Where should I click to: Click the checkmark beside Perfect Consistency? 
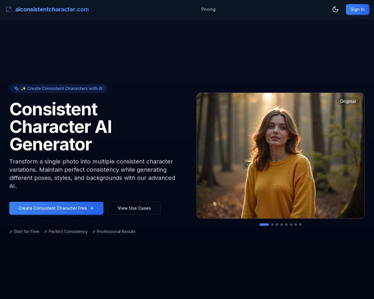[x=46, y=231]
